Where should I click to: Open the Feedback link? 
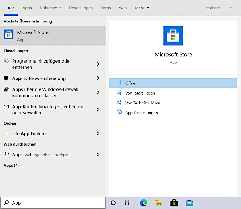point(212,8)
